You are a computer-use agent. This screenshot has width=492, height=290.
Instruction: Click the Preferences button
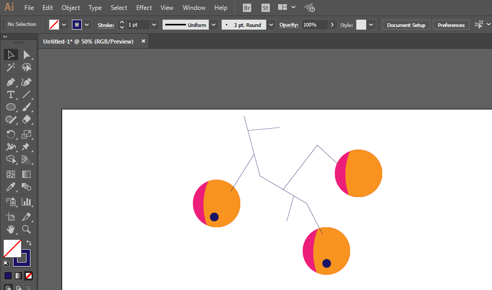(x=451, y=25)
